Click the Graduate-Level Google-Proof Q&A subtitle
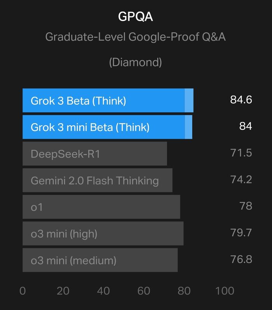This screenshot has height=310, width=272. click(x=136, y=37)
